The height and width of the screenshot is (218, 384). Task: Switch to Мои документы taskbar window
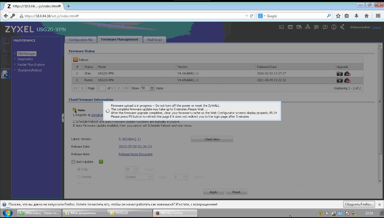(85, 213)
